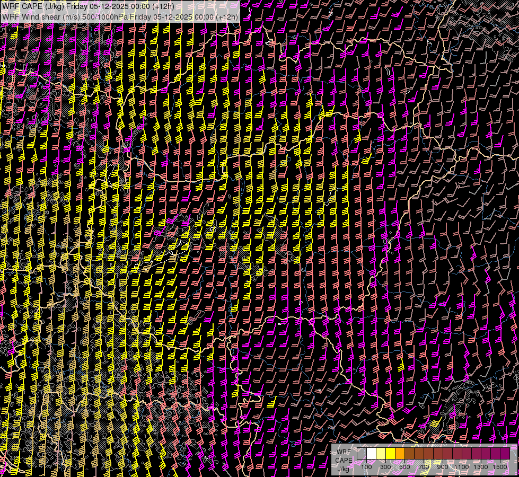Select the 300 tick label in legend

[x=385, y=467]
